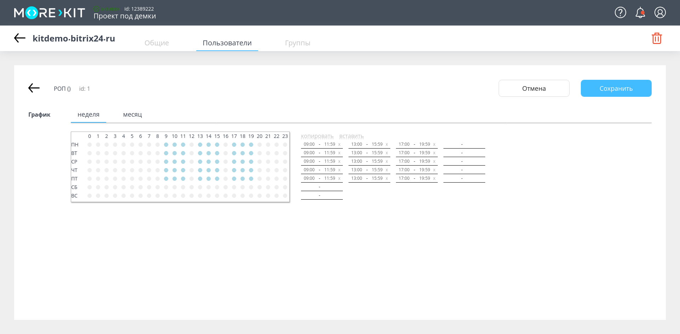Screen dimensions: 680x334
Task: Delete Friday 17:00 - 19:59 interval with x
Action: 434,178
